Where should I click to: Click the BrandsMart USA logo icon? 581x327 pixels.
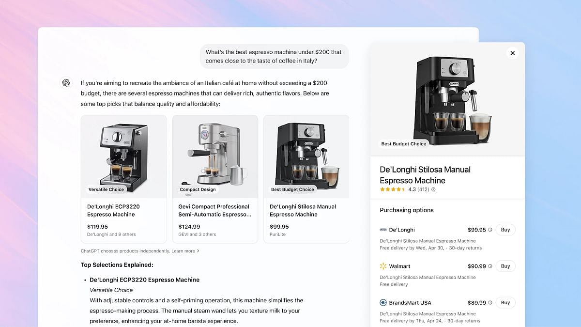[383, 302]
